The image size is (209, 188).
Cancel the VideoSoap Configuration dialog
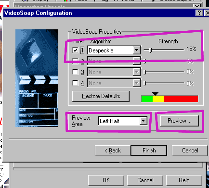tap(190, 150)
